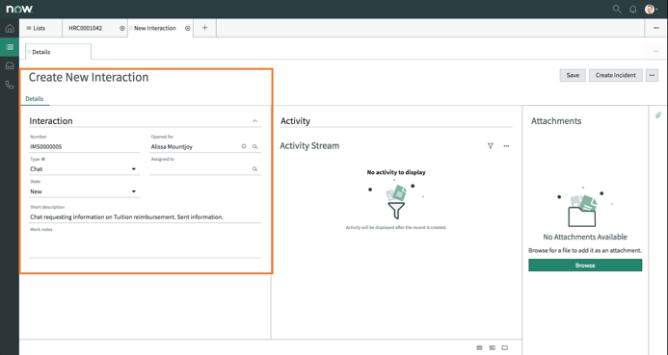Open tab bar more options ellipsis

[656, 28]
